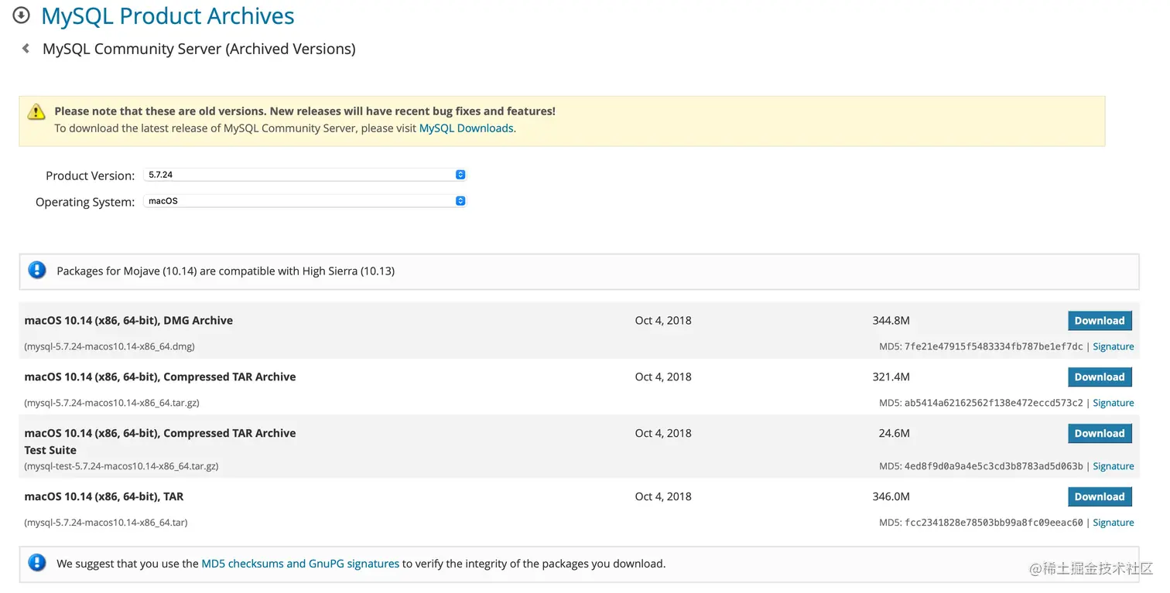Open Signature link for mysql-5.7.24 tar.gz
The width and height of the screenshot is (1170, 593).
pos(1114,403)
